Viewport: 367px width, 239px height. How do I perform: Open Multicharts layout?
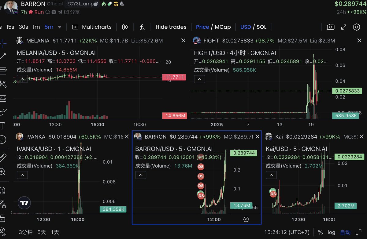(92, 27)
